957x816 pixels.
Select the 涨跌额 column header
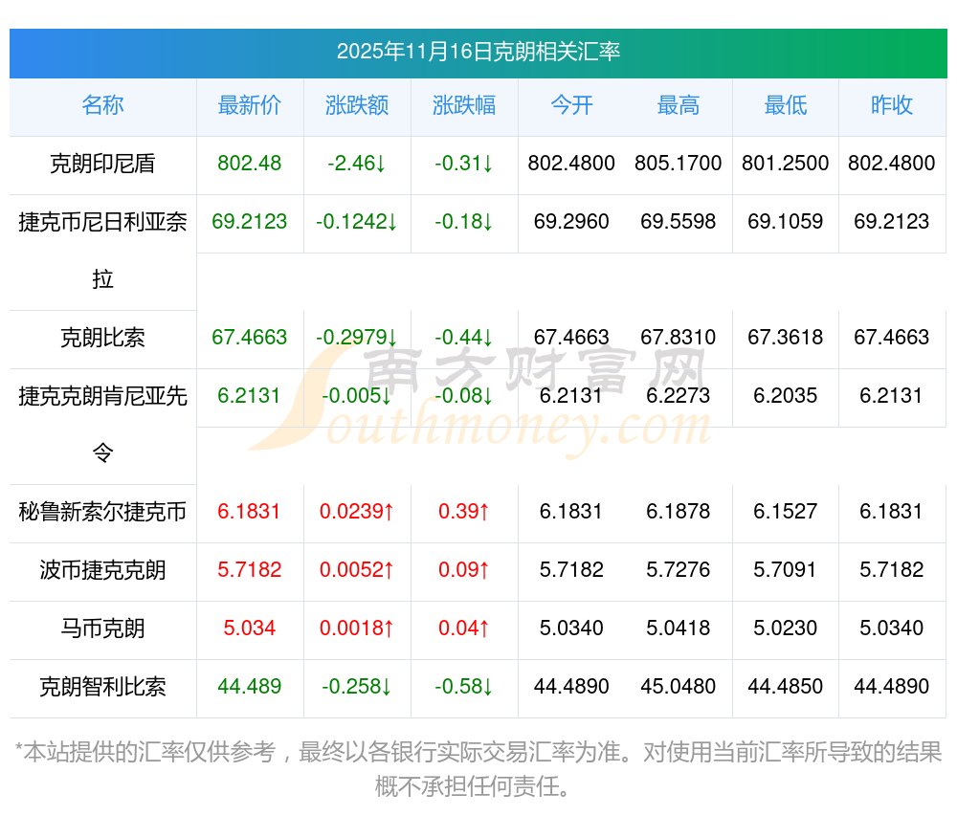coord(357,106)
